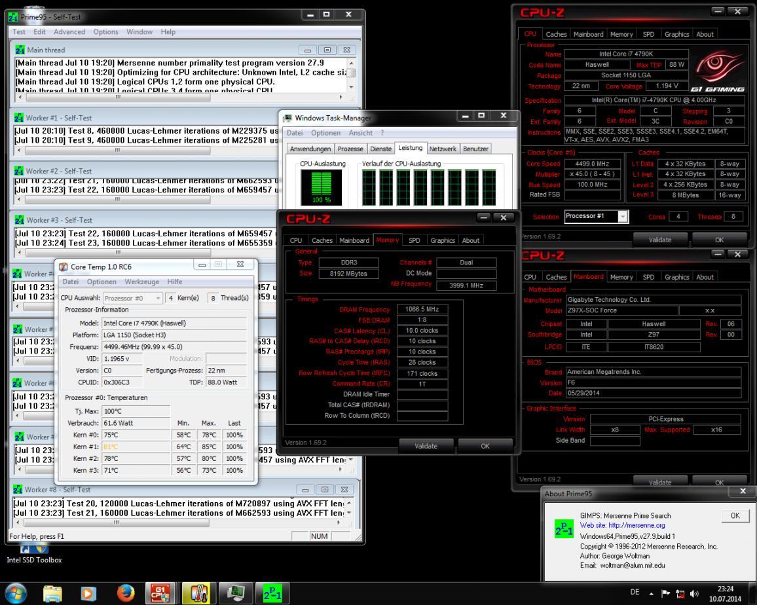757x605 pixels.
Task: Open Prime95 Advanced menu
Action: click(69, 32)
